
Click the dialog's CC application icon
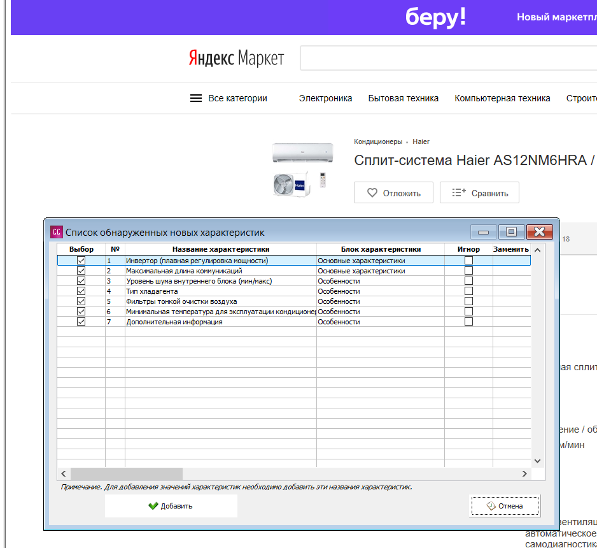(57, 232)
